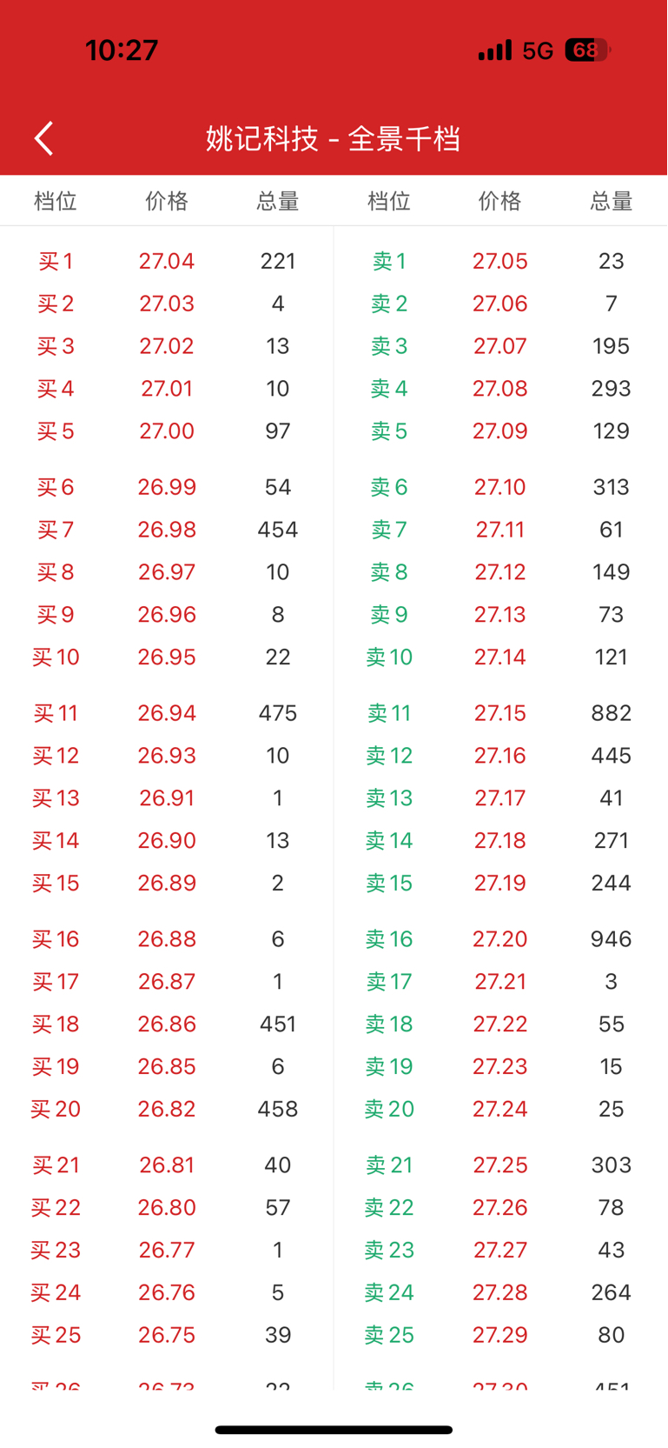Screen dimensions: 668x1448
Task: Tap ask price 27.20 at 卖16
Action: point(500,939)
